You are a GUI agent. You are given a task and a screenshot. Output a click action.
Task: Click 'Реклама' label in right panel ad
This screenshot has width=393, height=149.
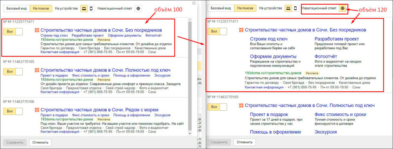pyautogui.click(x=312, y=73)
